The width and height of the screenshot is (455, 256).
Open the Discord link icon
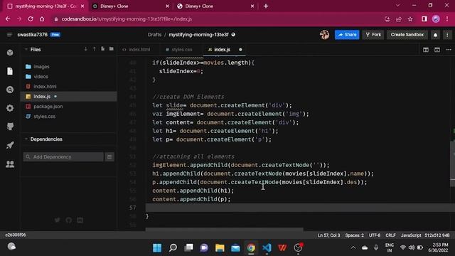coord(80,220)
